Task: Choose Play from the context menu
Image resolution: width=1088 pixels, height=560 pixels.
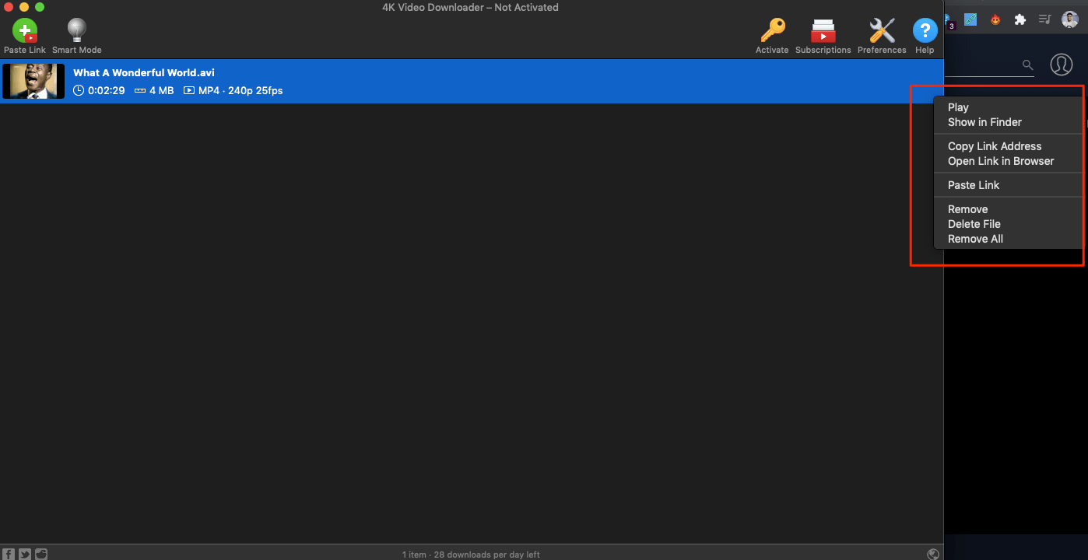Action: click(958, 107)
